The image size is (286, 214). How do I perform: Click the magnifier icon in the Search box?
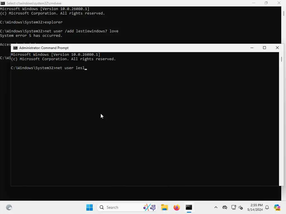[102, 207]
